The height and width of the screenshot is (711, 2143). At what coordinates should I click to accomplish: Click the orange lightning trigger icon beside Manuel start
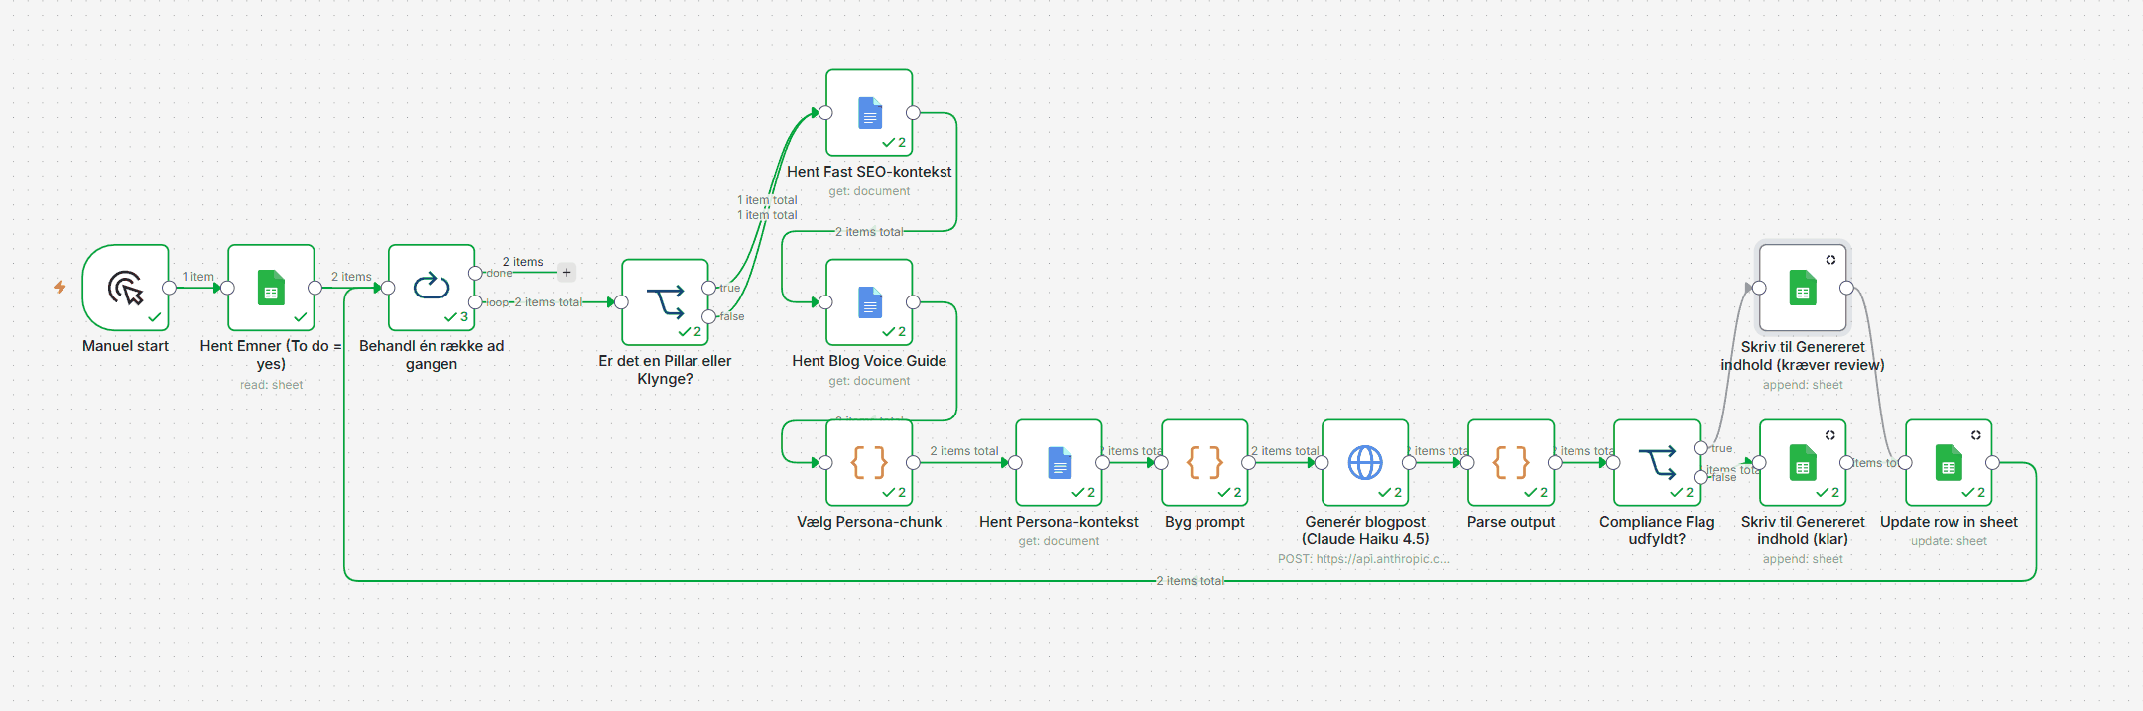60,287
